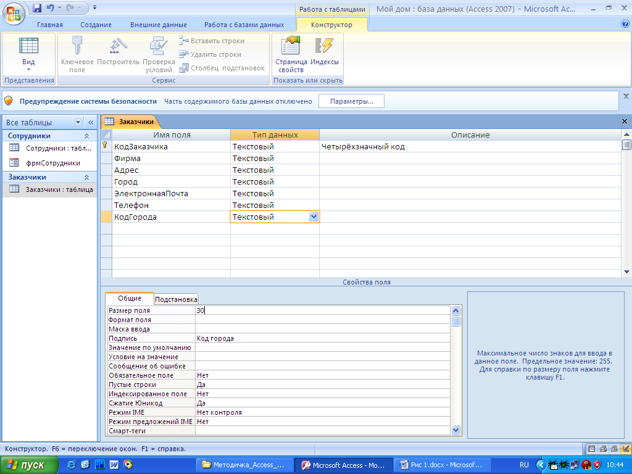Screen dimensions: 632x474
Task: Open the Вид view switcher
Action: pos(28,54)
